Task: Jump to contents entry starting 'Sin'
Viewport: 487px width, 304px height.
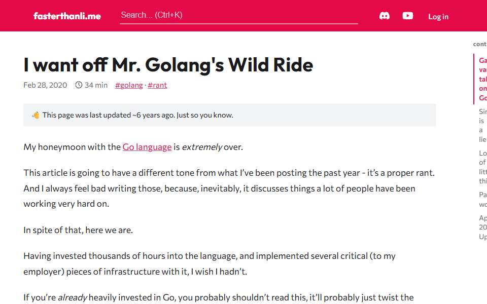Action: pyautogui.click(x=482, y=125)
